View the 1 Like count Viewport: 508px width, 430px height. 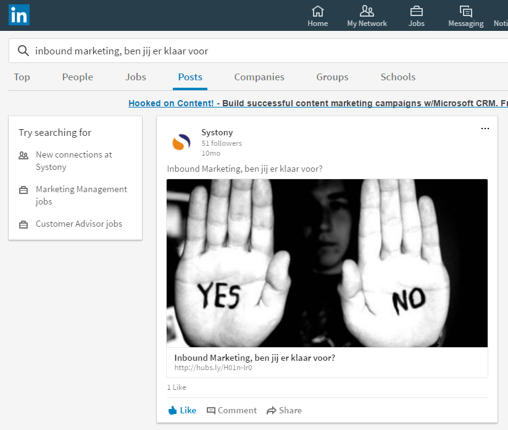[177, 387]
